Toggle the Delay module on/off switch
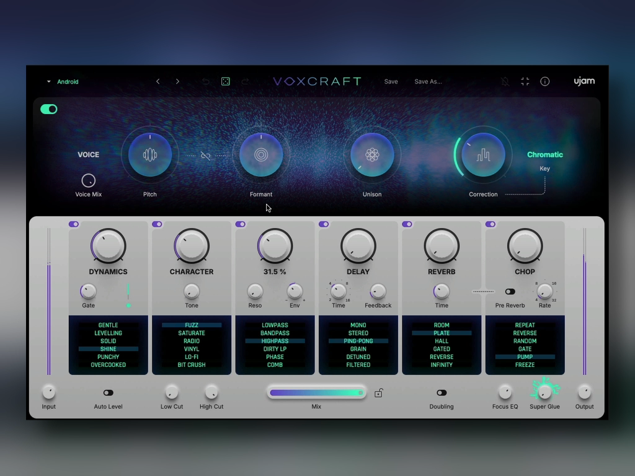The image size is (635, 476). pyautogui.click(x=324, y=224)
